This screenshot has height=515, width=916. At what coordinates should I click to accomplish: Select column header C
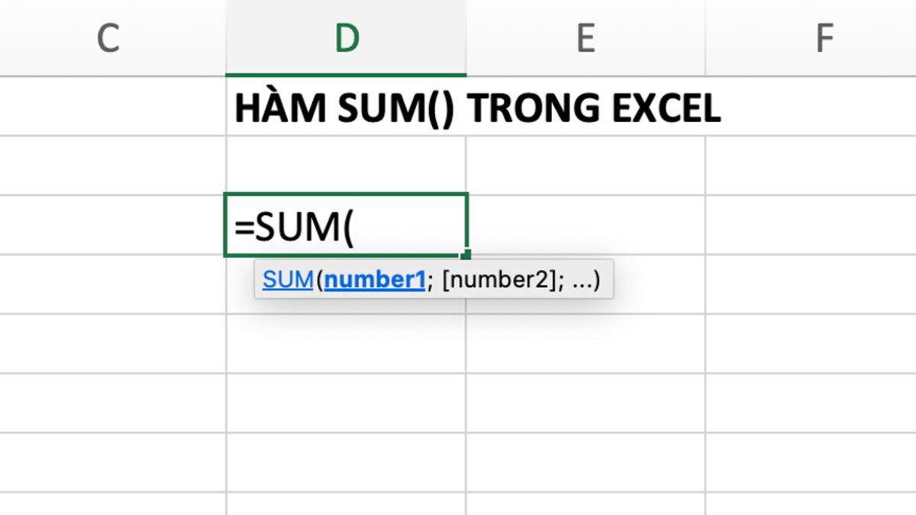[108, 37]
